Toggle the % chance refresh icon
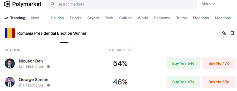 (x=130, y=50)
